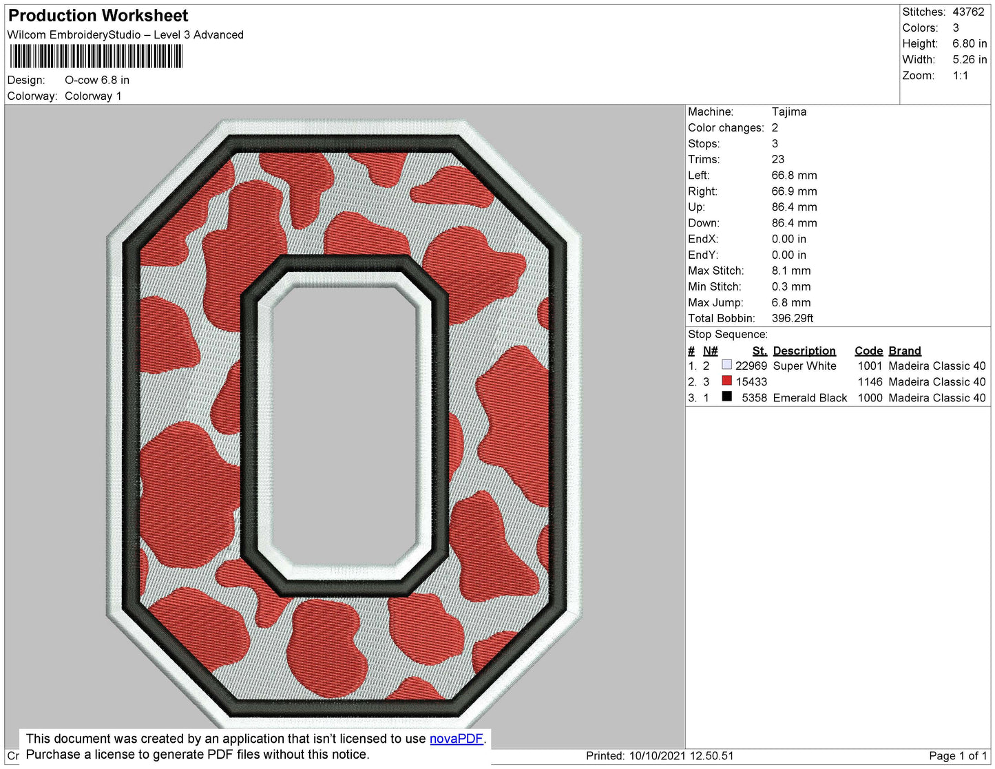Click the Left value '66.8 mm'
The width and height of the screenshot is (995, 769).
point(794,175)
